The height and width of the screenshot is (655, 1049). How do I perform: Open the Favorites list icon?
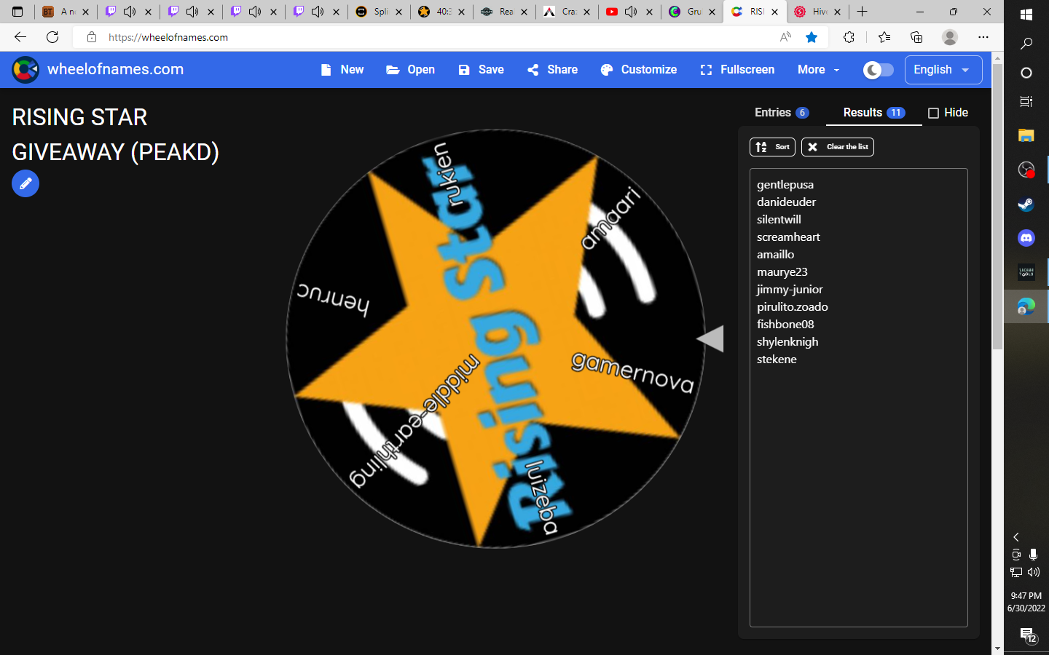(x=884, y=37)
